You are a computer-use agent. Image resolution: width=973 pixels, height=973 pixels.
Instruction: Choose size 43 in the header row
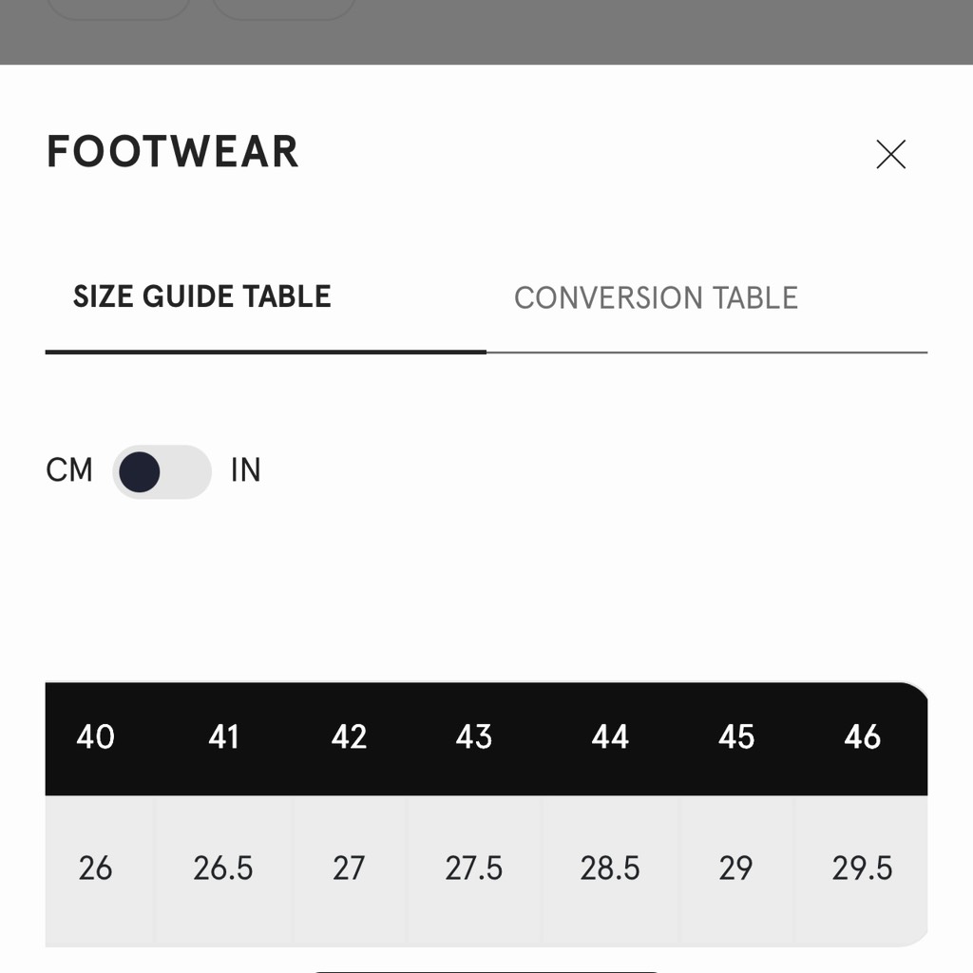474,737
